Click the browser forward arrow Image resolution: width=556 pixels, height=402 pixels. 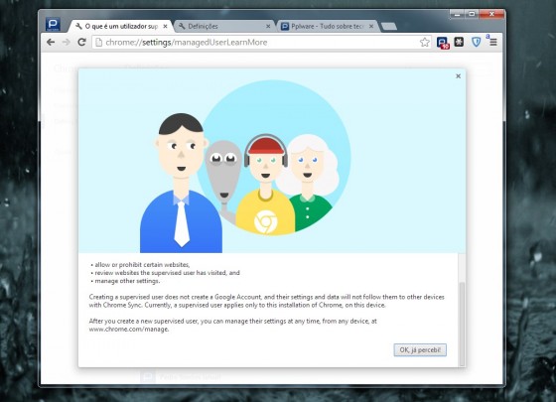[67, 42]
